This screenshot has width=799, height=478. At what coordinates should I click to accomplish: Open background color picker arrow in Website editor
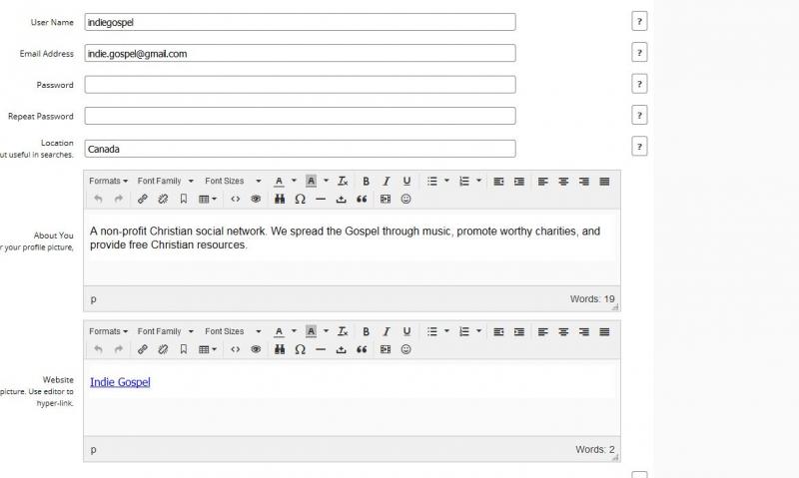point(326,331)
